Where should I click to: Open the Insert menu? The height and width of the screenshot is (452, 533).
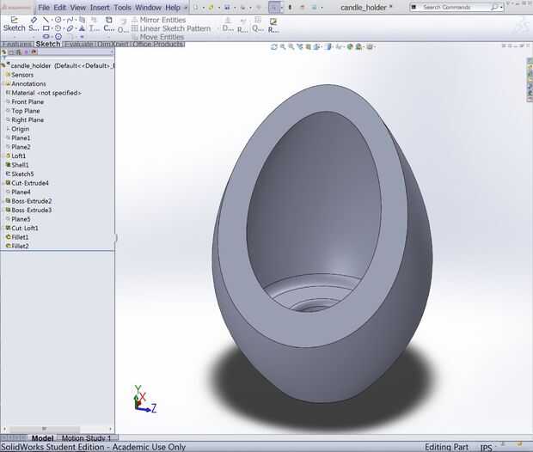100,8
